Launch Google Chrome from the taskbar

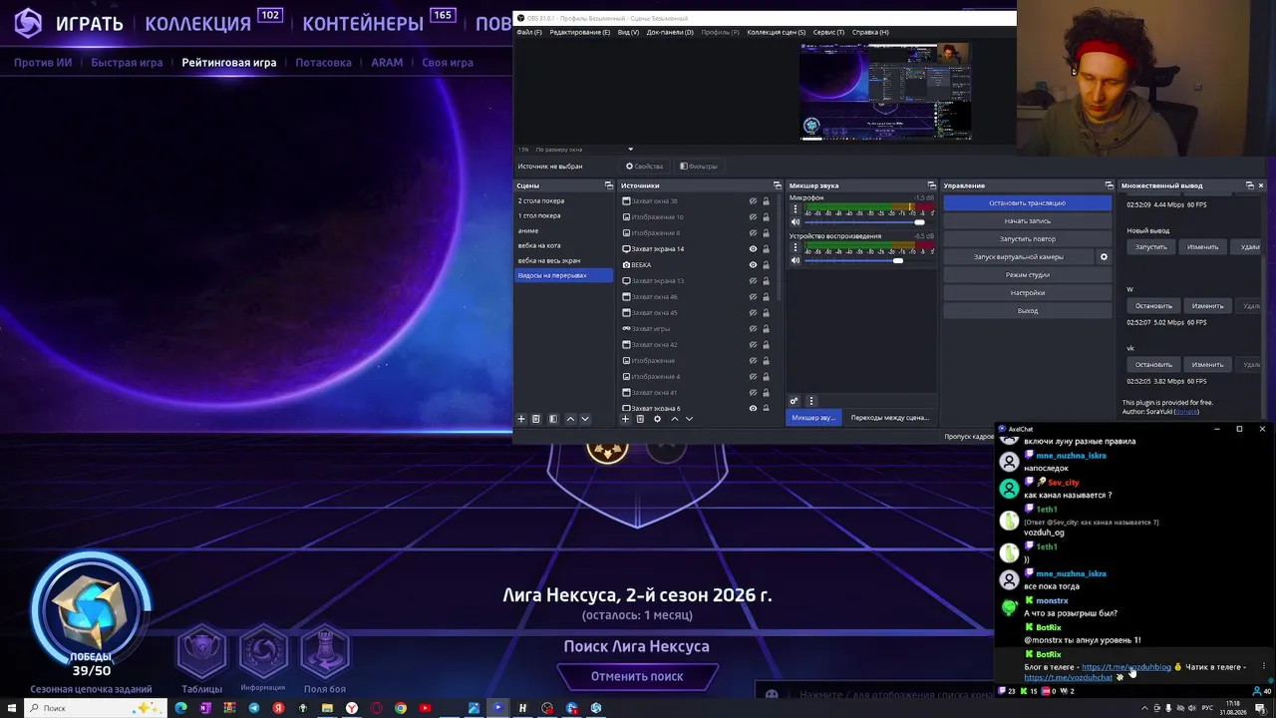(x=401, y=708)
